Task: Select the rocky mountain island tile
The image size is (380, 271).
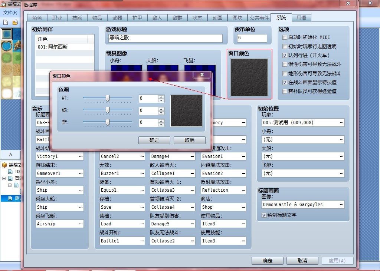Action: (17, 46)
